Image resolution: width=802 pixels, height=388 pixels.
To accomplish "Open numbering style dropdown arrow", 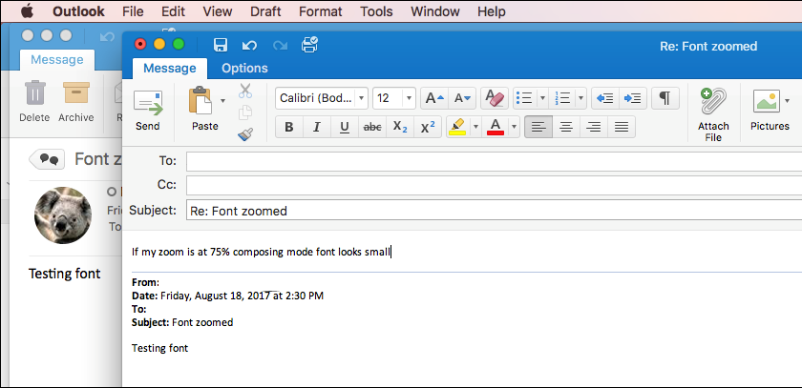I will (581, 98).
